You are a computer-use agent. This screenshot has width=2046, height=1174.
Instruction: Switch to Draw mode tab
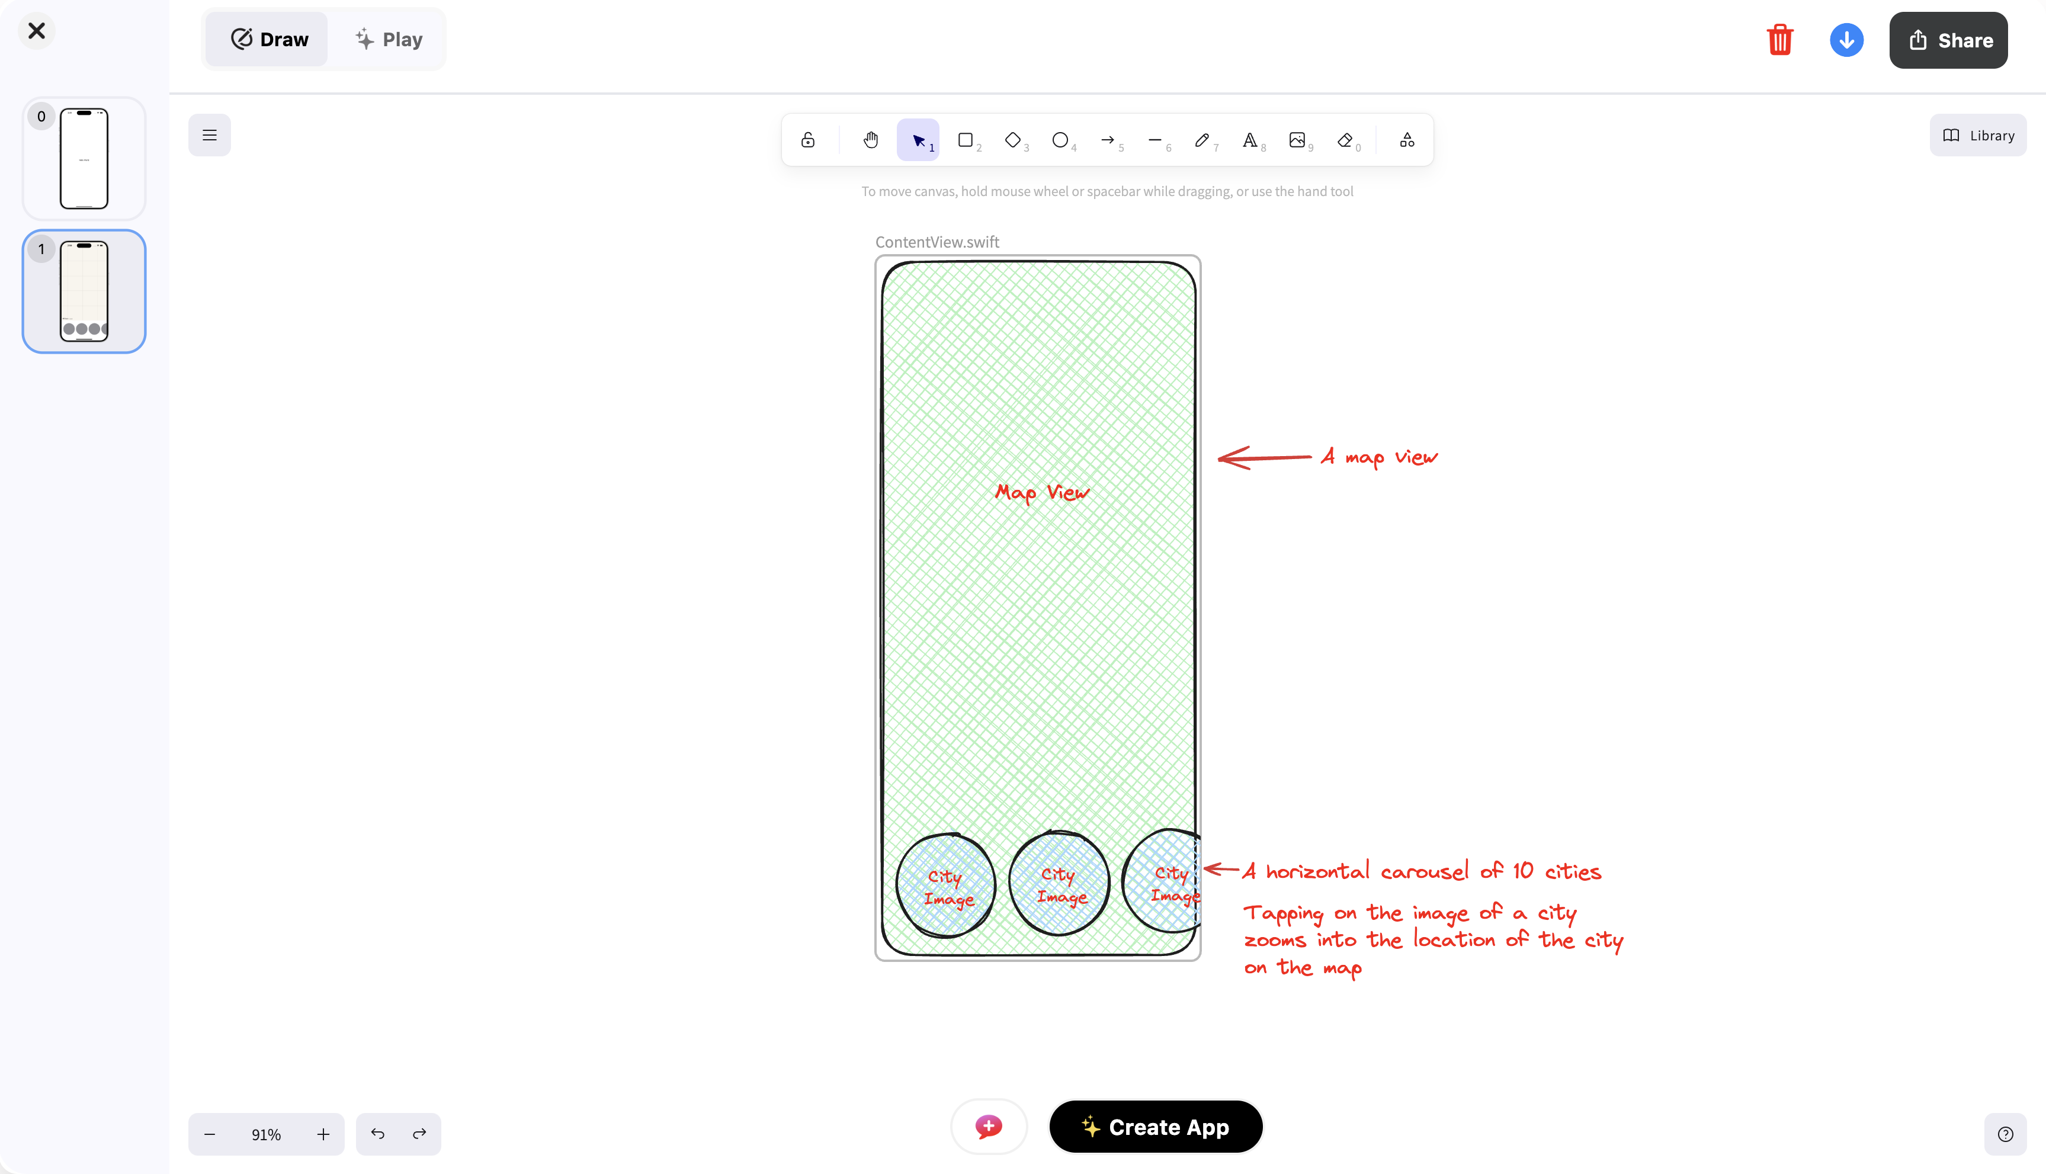click(x=268, y=40)
